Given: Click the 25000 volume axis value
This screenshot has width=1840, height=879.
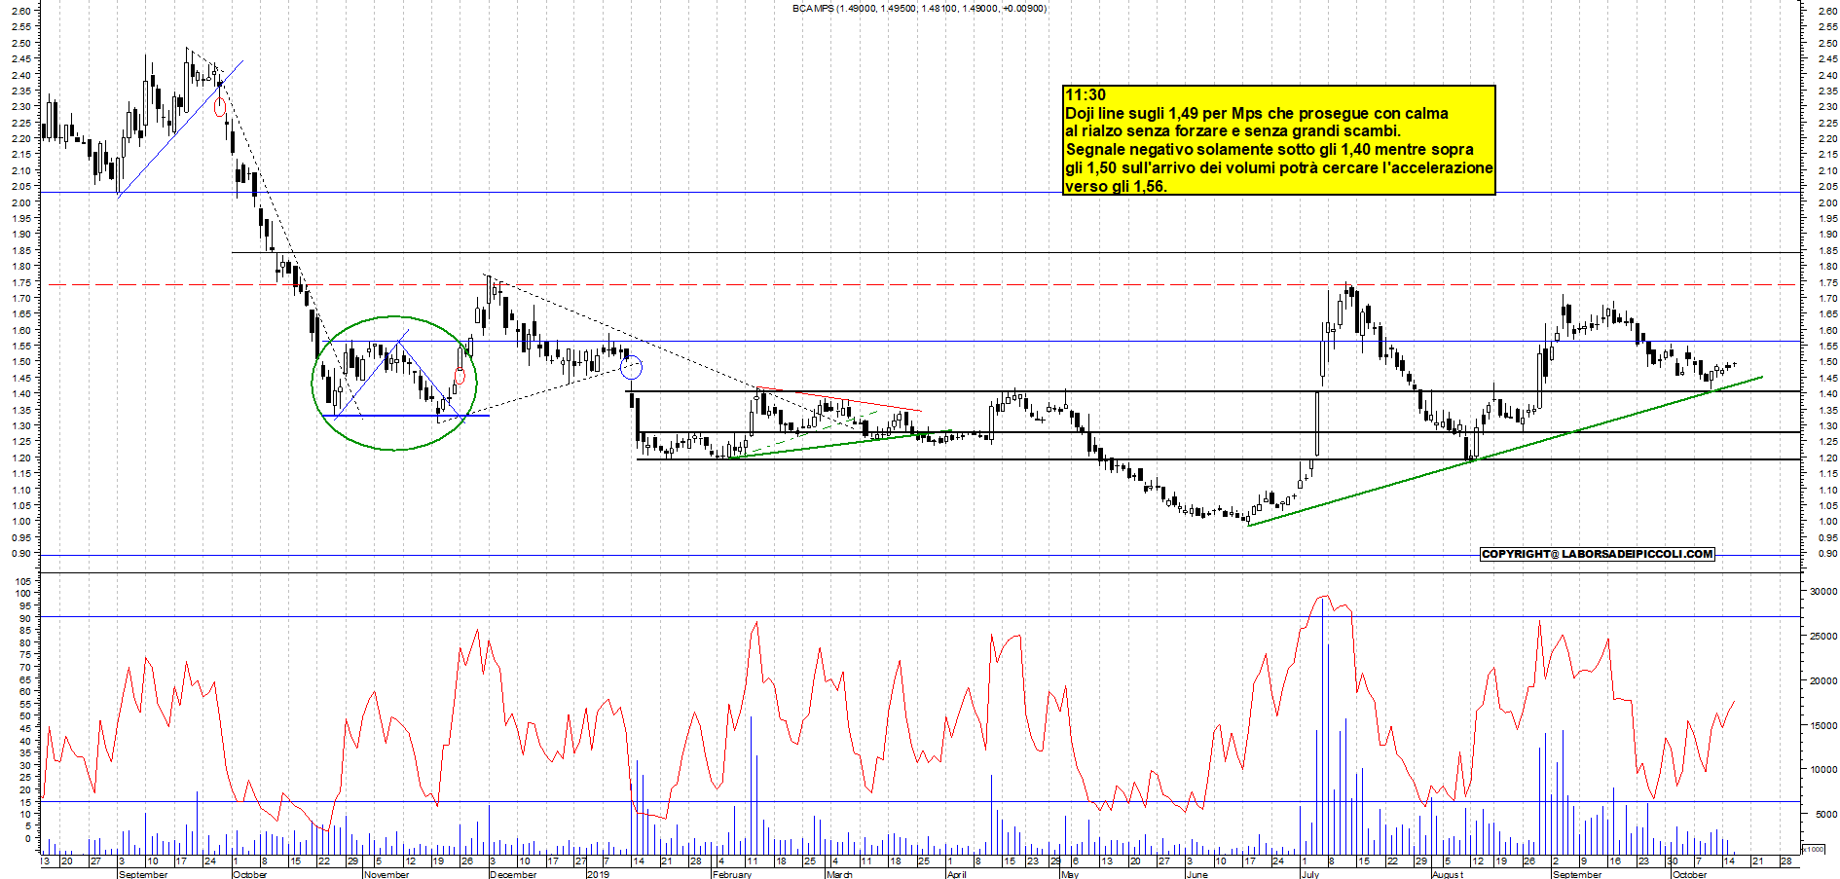Looking at the screenshot, I should pos(1822,636).
